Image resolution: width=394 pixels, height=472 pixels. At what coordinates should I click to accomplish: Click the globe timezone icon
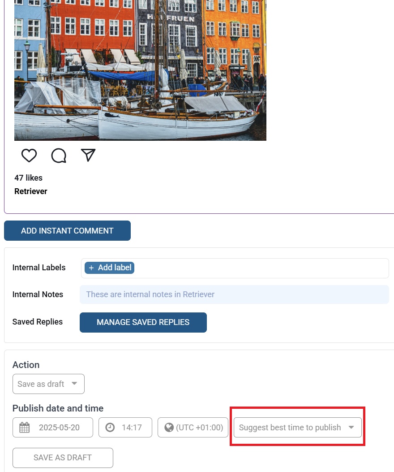coord(169,428)
